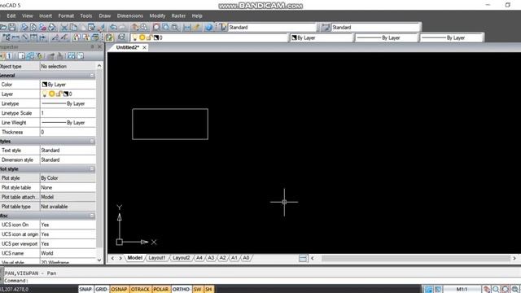The height and width of the screenshot is (293, 521).
Task: Collapse the Misc section in Inspector
Action: pyautogui.click(x=92, y=216)
